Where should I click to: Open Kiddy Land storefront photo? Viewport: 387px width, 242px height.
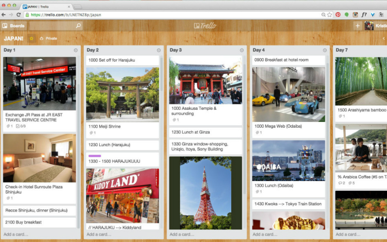click(122, 196)
